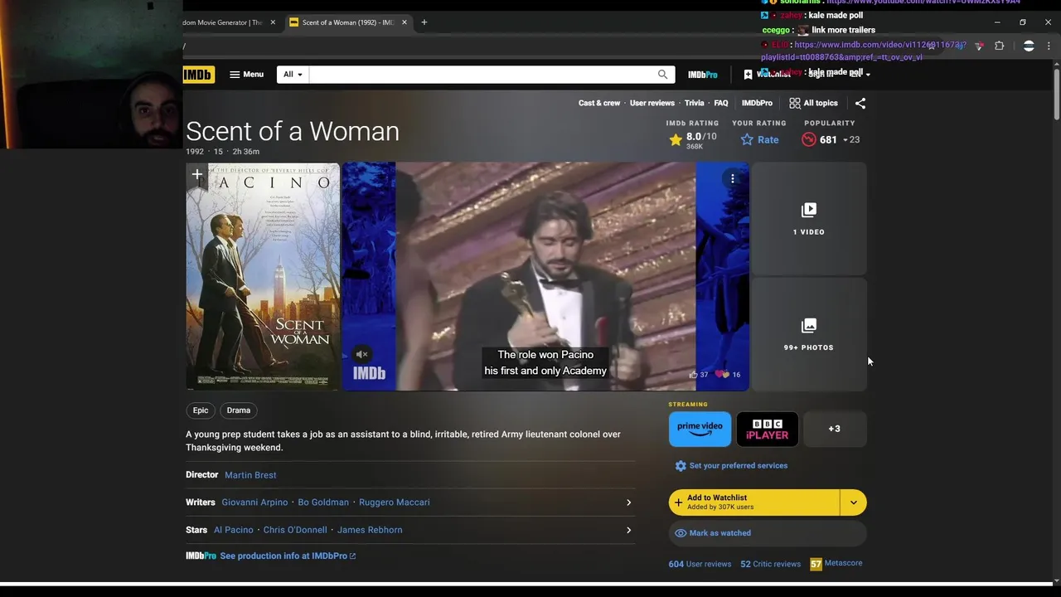The height and width of the screenshot is (597, 1061).
Task: Expand the Writers row chevron
Action: (x=628, y=502)
